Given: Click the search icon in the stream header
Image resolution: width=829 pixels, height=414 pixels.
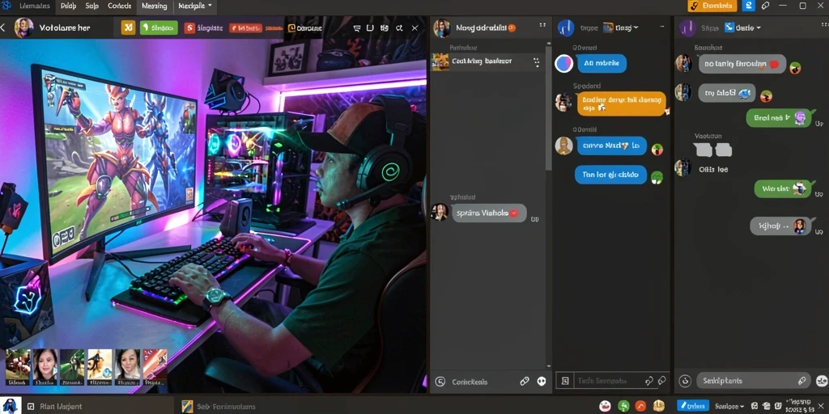Looking at the screenshot, I should point(399,28).
